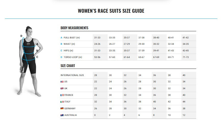Click the International Size row label

72,75
